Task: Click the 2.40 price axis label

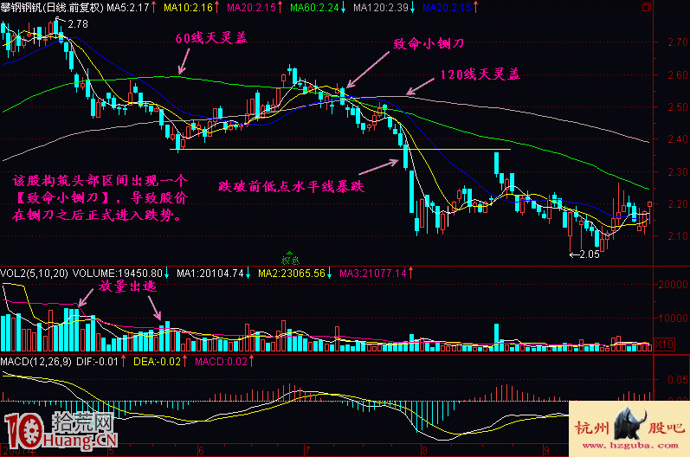Action: [x=678, y=139]
